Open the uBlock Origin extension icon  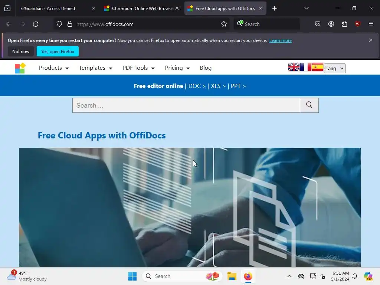coord(357,24)
